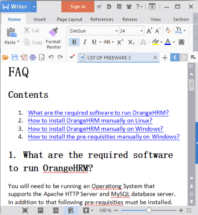Activate the Format Painter tool
Image resolution: width=198 pixels, height=215 pixels.
coord(53,38)
